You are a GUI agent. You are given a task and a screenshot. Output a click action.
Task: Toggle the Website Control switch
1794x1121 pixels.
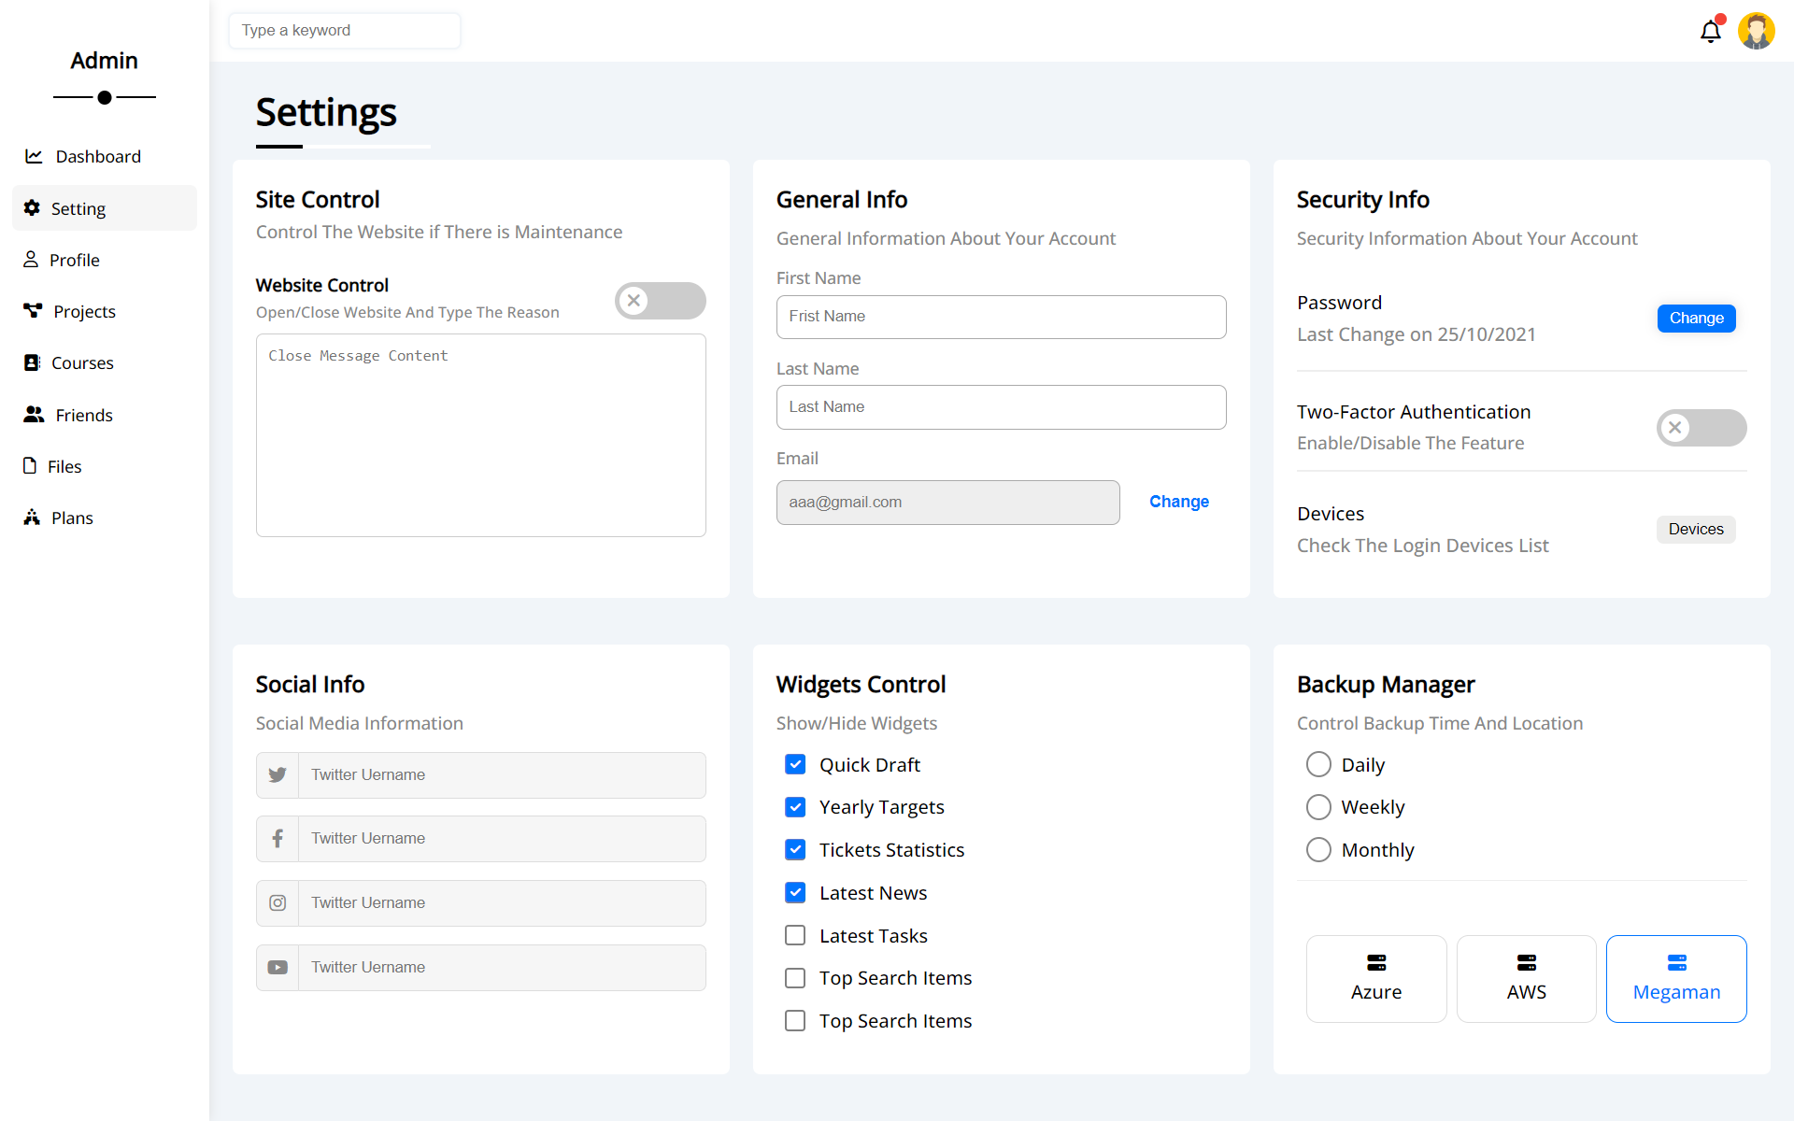(661, 301)
